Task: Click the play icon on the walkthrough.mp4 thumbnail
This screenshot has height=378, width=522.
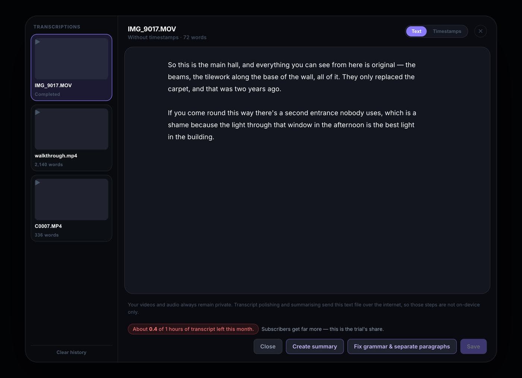Action: click(38, 112)
